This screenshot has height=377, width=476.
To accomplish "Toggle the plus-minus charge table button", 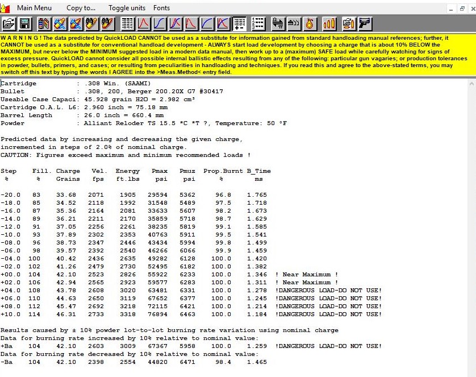I will [239, 24].
